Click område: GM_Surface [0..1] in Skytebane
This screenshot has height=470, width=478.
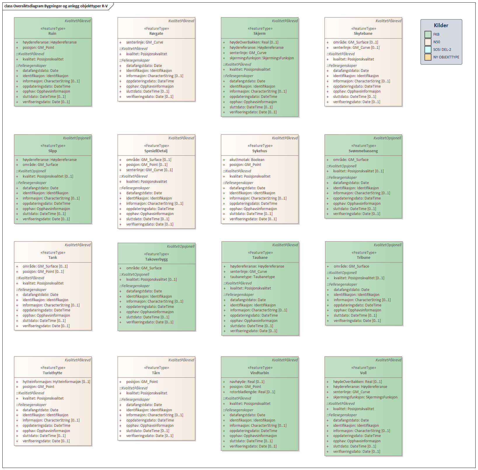click(x=355, y=42)
